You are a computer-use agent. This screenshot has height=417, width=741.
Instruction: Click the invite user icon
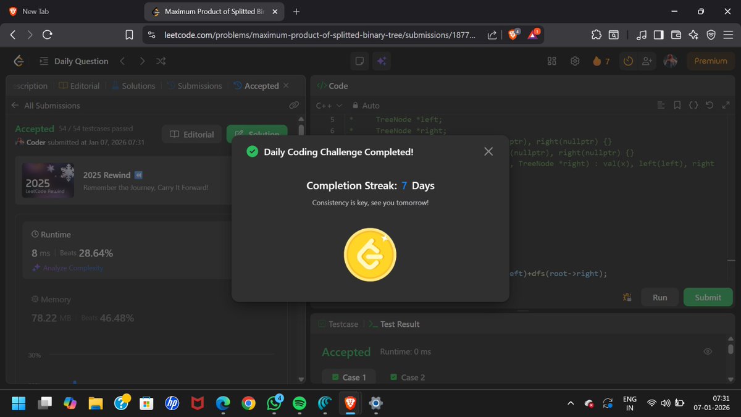pos(647,61)
